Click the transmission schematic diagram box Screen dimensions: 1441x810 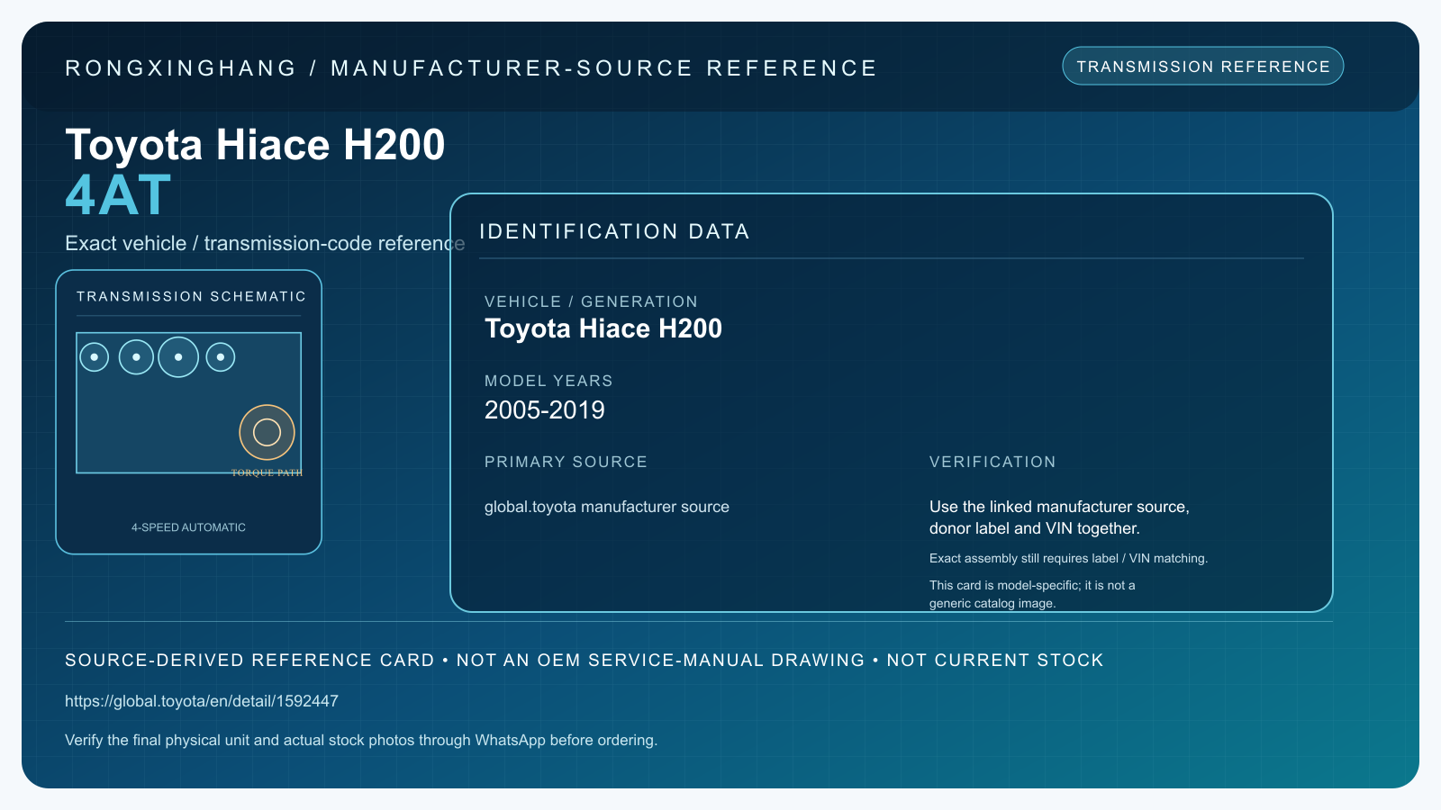click(x=189, y=403)
